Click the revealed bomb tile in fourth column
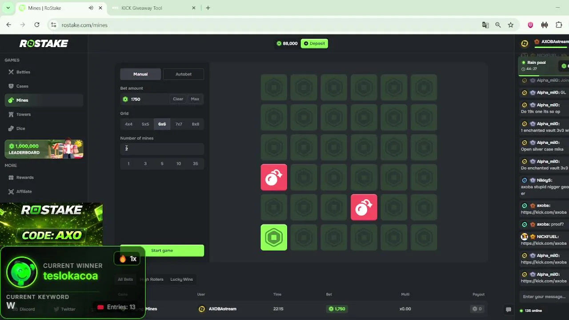Screen dimensions: 569x320 click(x=364, y=208)
